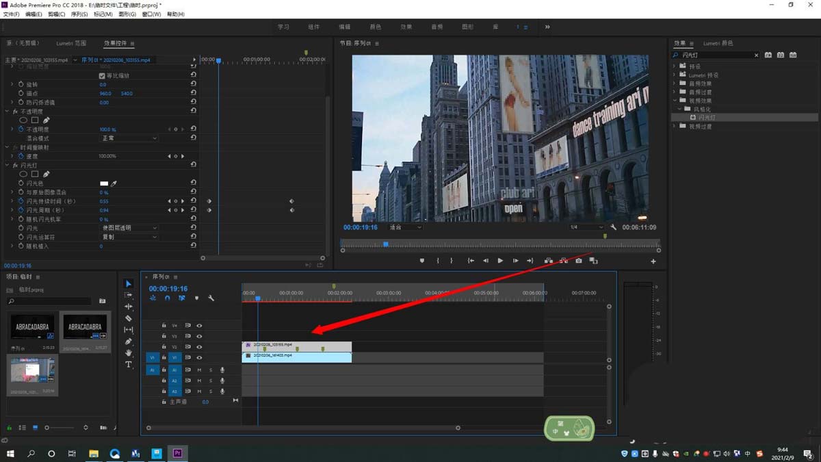This screenshot has width=821, height=462.
Task: Click the eyedropper next to 闪光色
Action: (114, 183)
